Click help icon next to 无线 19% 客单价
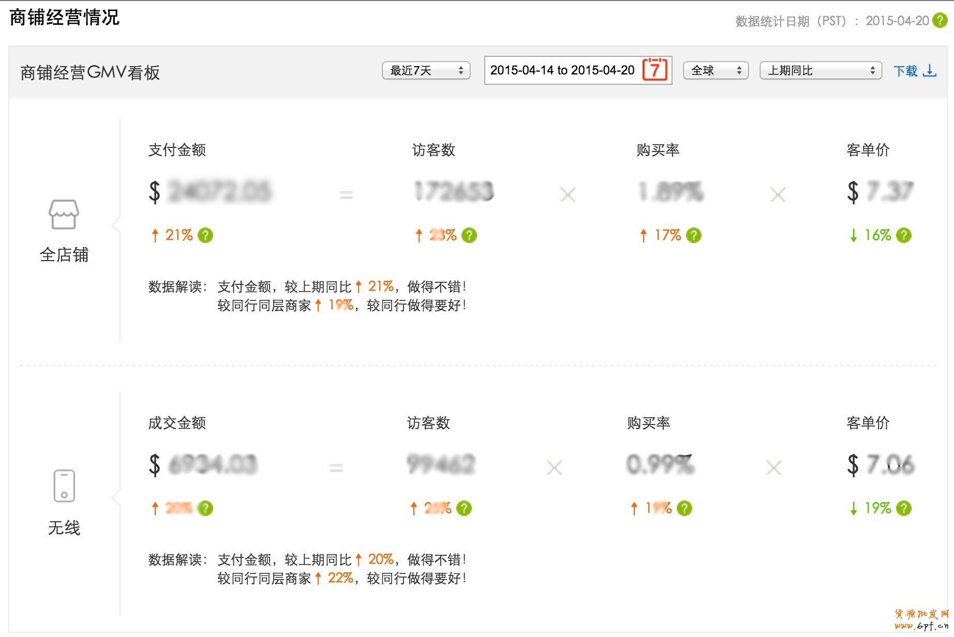This screenshot has width=954, height=637. pyautogui.click(x=903, y=508)
